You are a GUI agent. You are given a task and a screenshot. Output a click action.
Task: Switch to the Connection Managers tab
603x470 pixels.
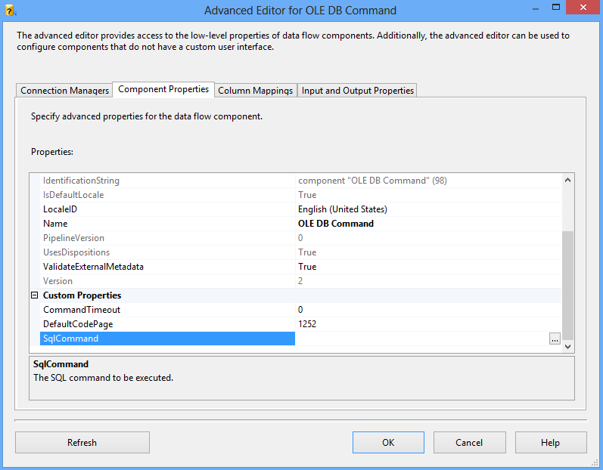coord(64,91)
